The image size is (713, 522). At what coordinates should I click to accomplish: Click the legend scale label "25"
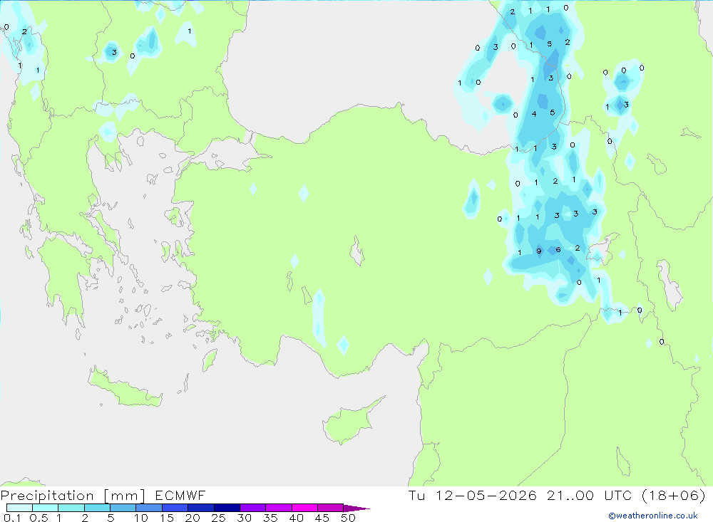[x=218, y=518]
